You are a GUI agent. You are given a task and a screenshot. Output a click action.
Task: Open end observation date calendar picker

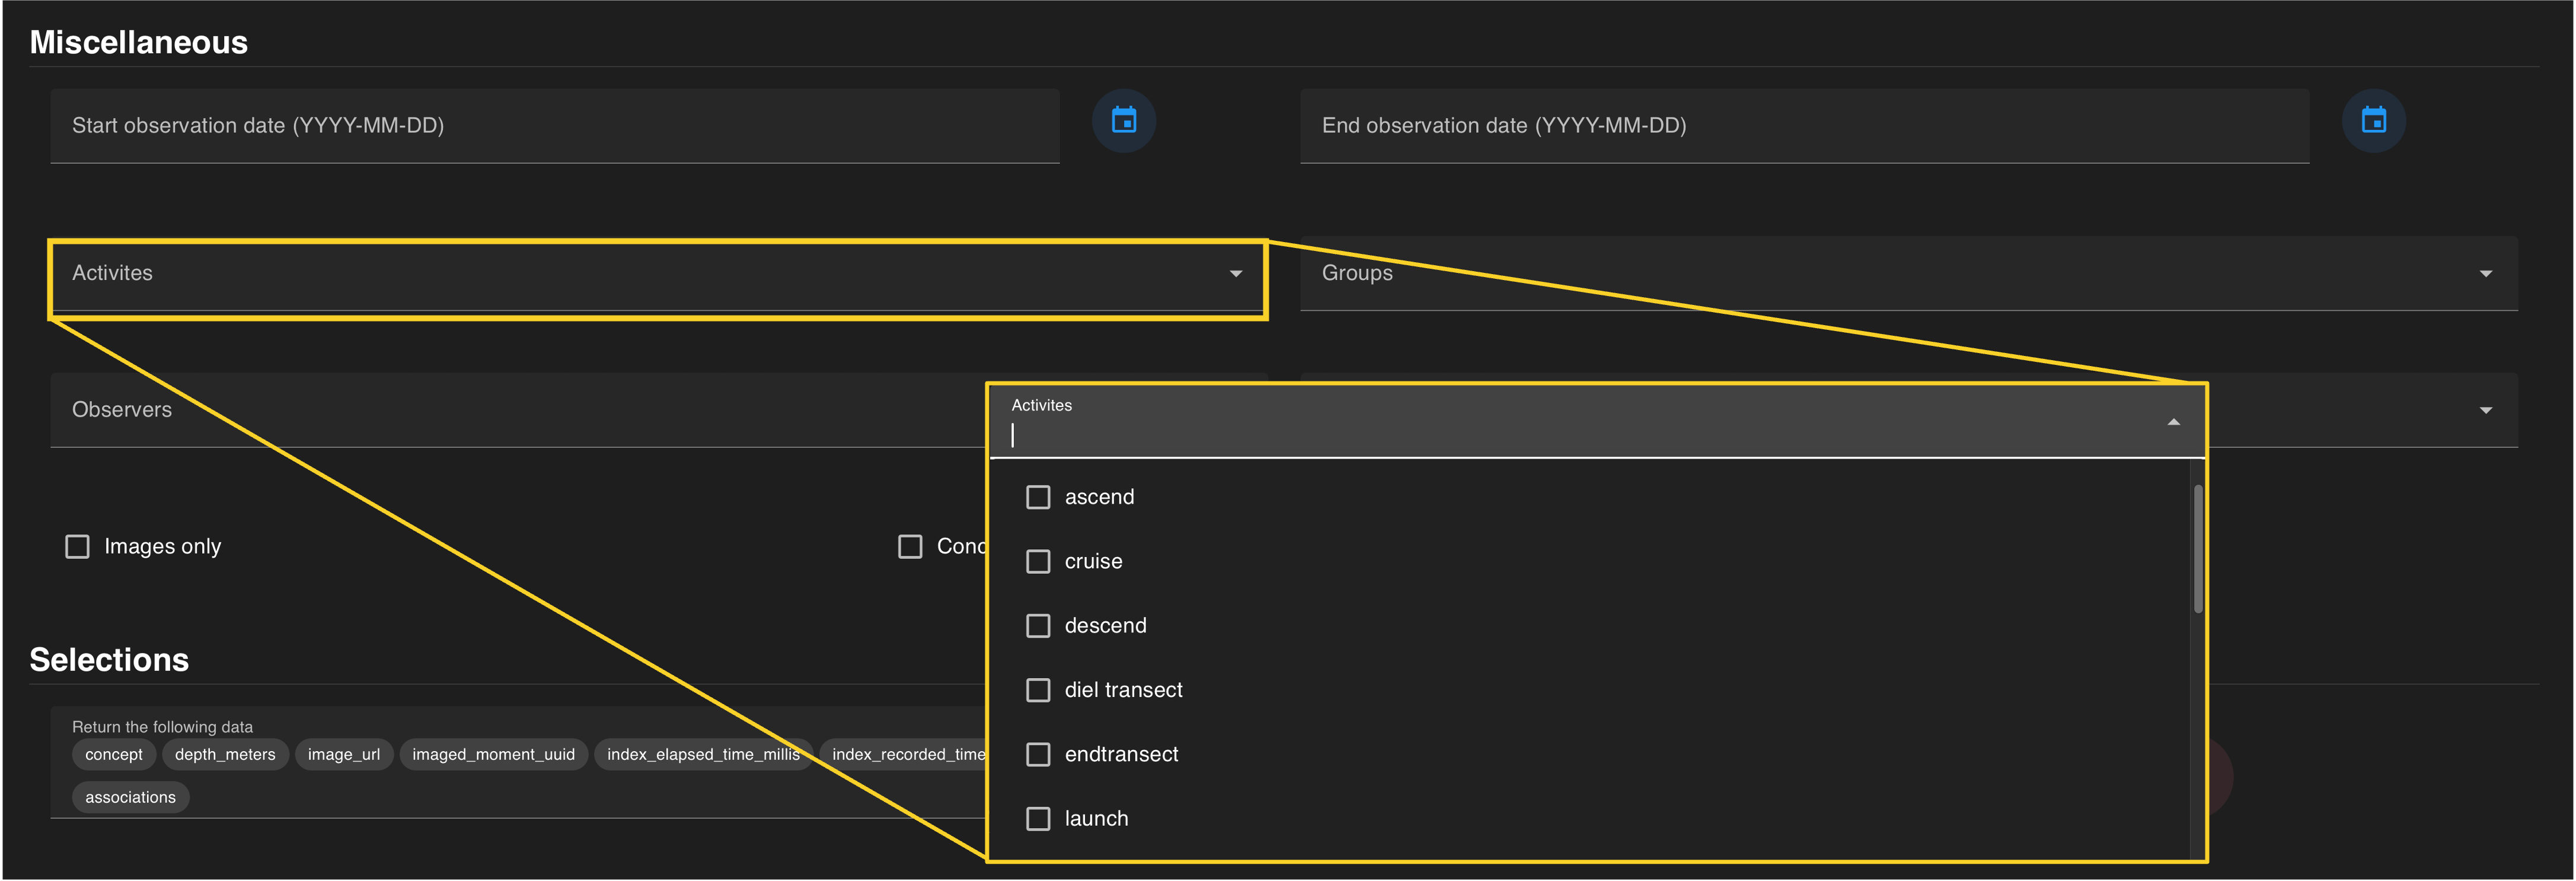(x=2373, y=121)
